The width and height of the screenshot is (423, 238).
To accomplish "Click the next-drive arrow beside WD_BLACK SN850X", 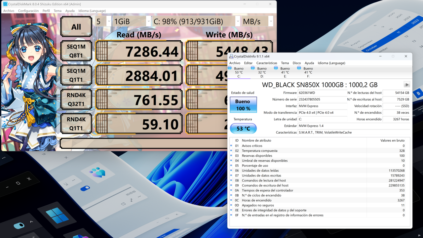I will point(406,84).
